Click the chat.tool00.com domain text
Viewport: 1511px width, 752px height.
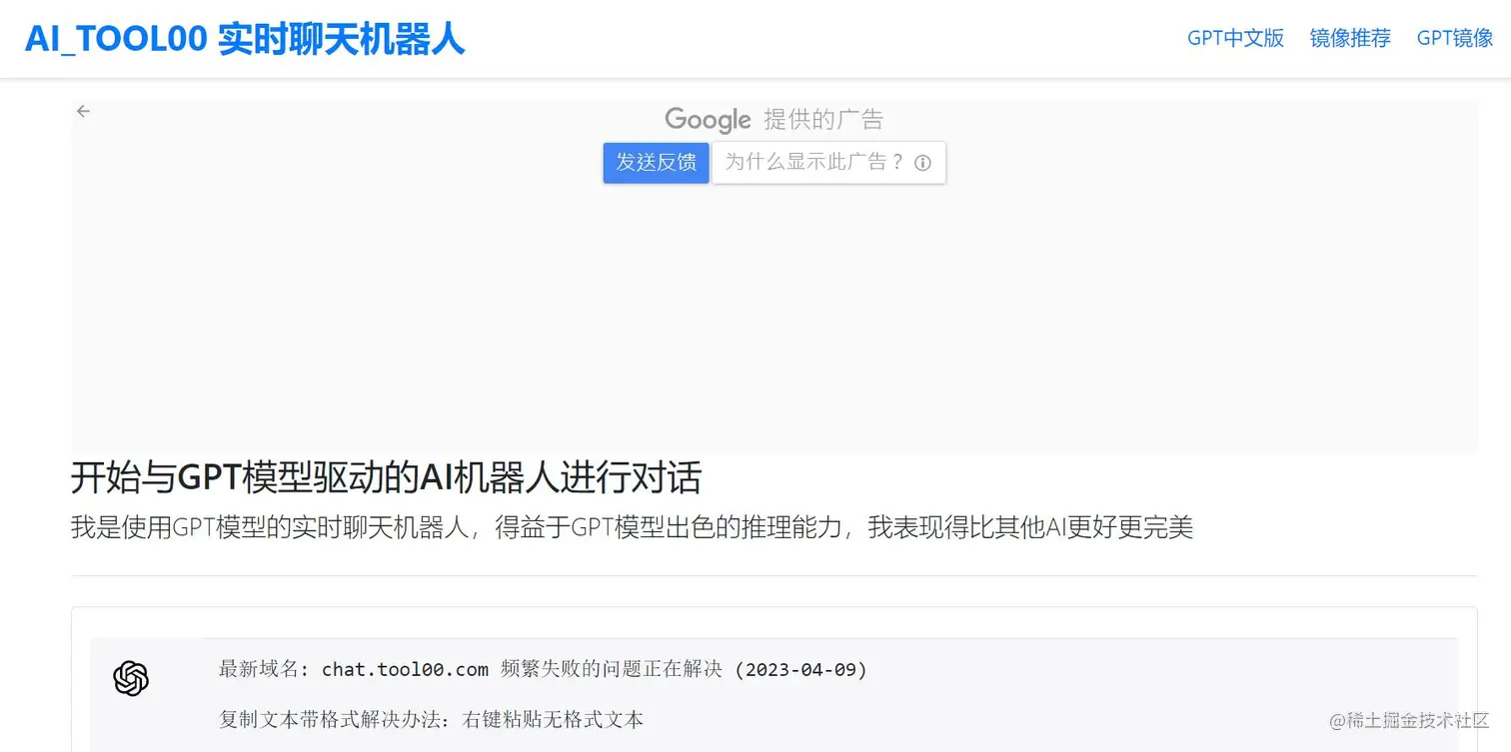tap(405, 669)
